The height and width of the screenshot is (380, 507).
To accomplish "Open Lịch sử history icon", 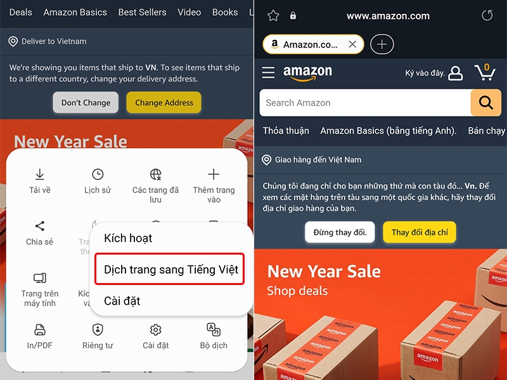I will 98,175.
